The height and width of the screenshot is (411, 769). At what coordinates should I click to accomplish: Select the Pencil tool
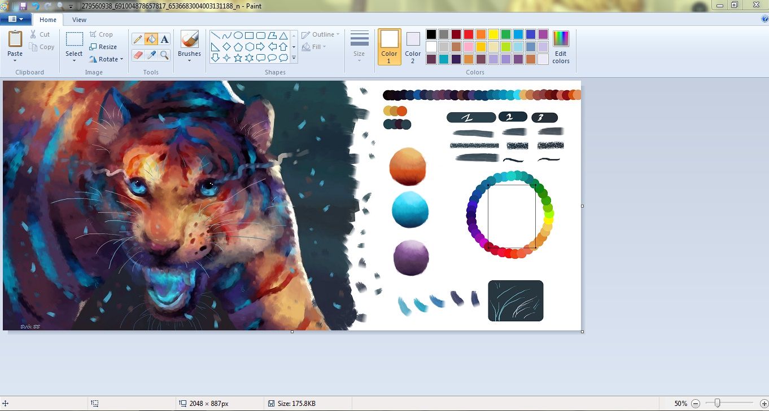(137, 39)
